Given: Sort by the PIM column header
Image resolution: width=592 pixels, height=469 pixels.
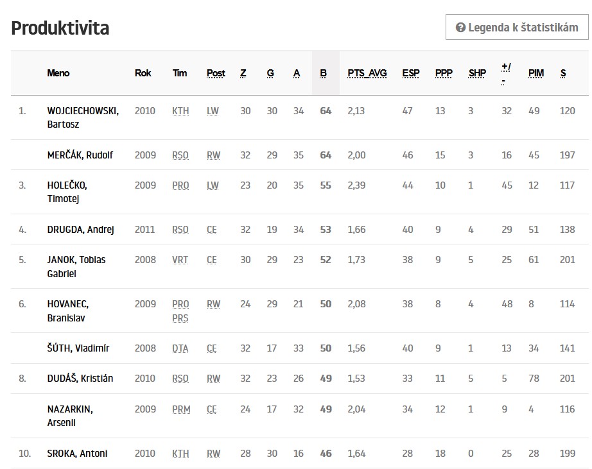Looking at the screenshot, I should pyautogui.click(x=535, y=73).
